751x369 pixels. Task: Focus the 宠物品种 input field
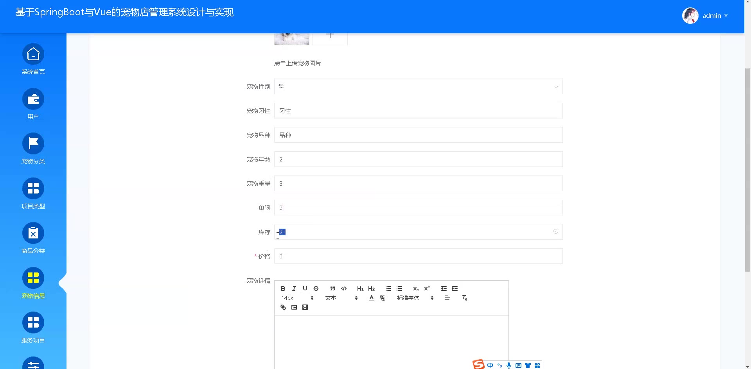pos(419,135)
